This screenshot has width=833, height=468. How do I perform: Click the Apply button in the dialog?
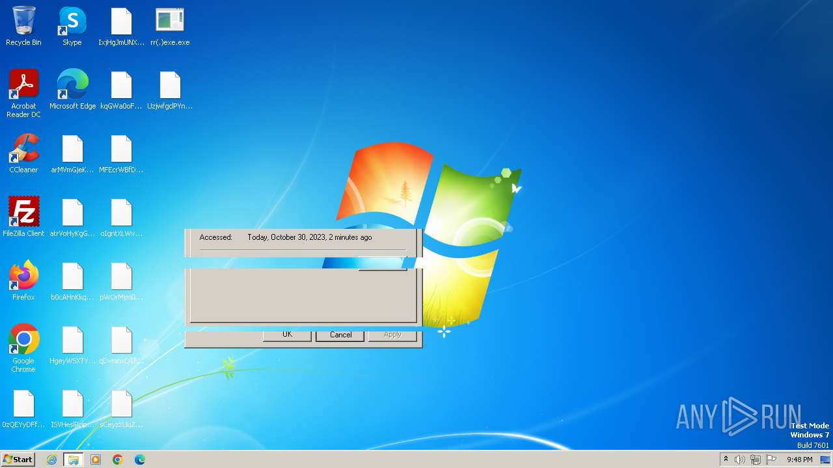(392, 335)
